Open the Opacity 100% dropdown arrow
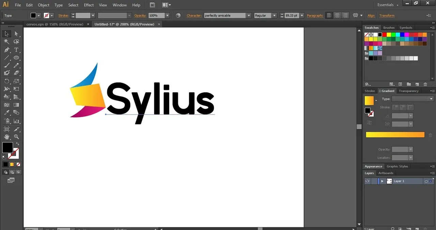Viewport: 436px width, 230px height. click(167, 15)
